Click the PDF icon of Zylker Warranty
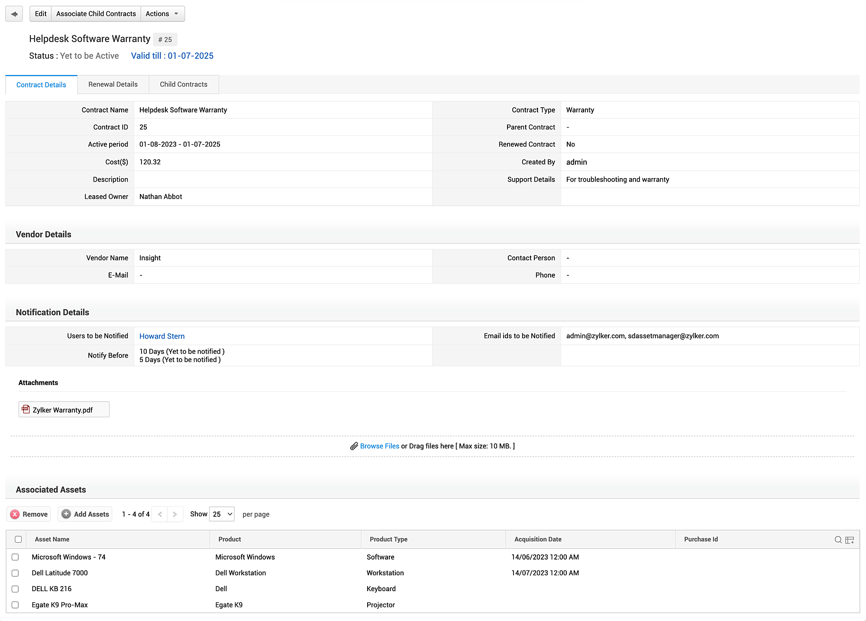Screen dimensions: 866x621 pos(26,409)
